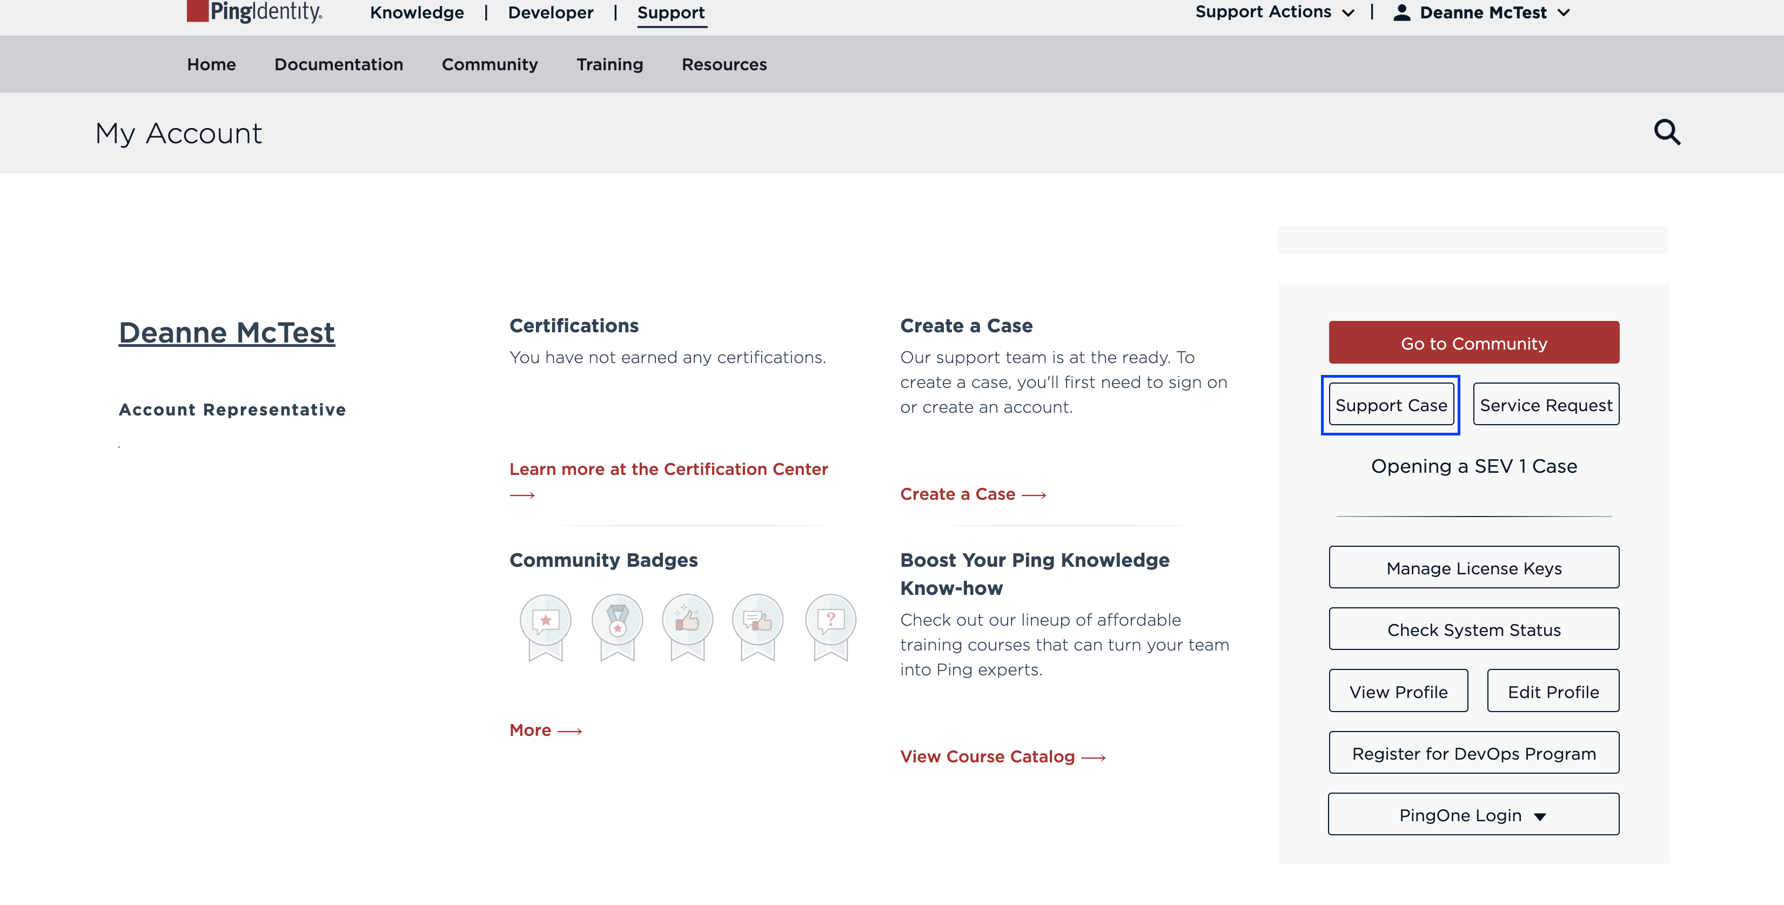This screenshot has height=905, width=1784.
Task: Click the user profile icon beside Deanne McTest
Action: (1403, 11)
